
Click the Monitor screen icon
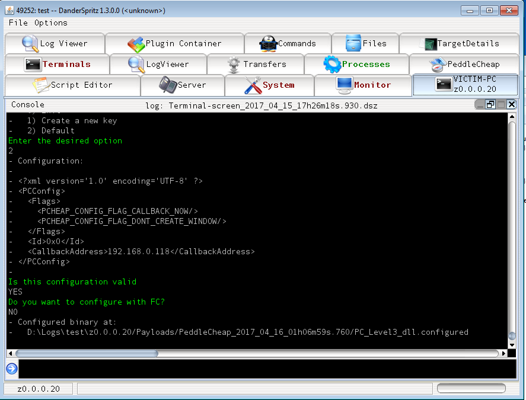pos(345,85)
